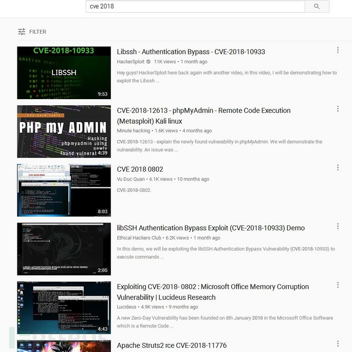Open the Lucideus 4:43 video thumbnail
352x352 pixels.
tap(64, 308)
